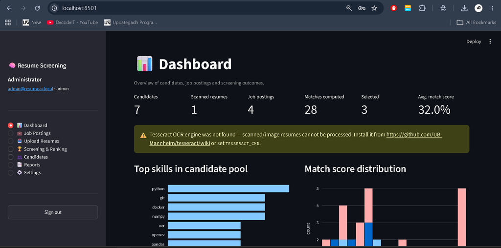This screenshot has width=501, height=248.
Task: Click the briefcase icon beside Job Postings
Action: point(20,133)
